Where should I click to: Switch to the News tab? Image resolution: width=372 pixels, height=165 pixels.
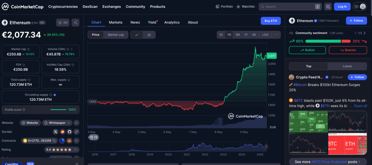point(135,22)
